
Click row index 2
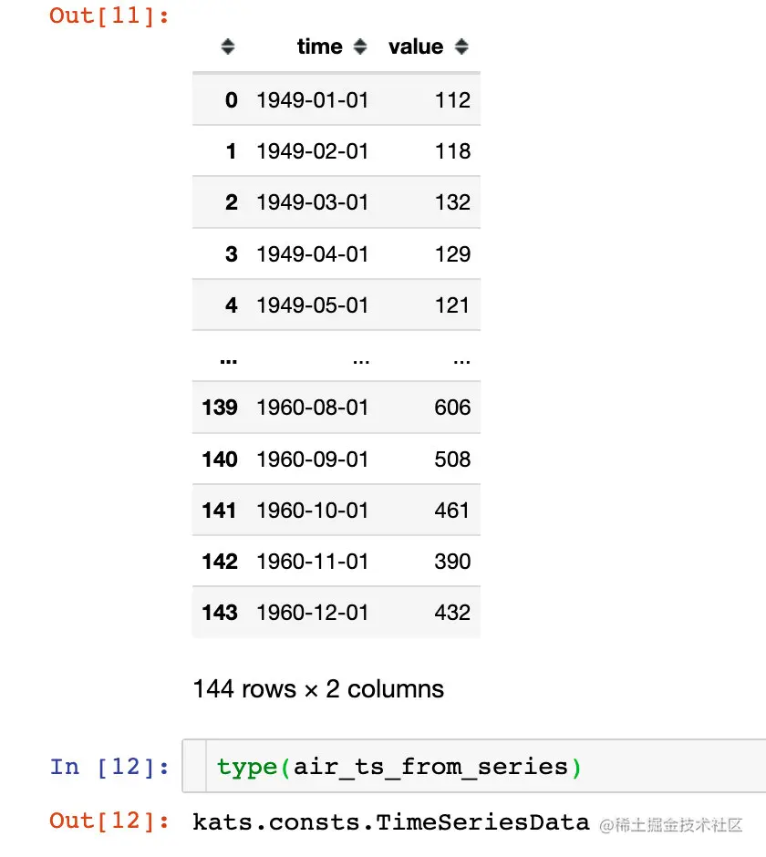point(232,202)
